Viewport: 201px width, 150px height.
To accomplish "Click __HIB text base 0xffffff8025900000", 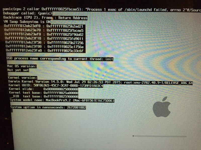I will tap(61, 96).
